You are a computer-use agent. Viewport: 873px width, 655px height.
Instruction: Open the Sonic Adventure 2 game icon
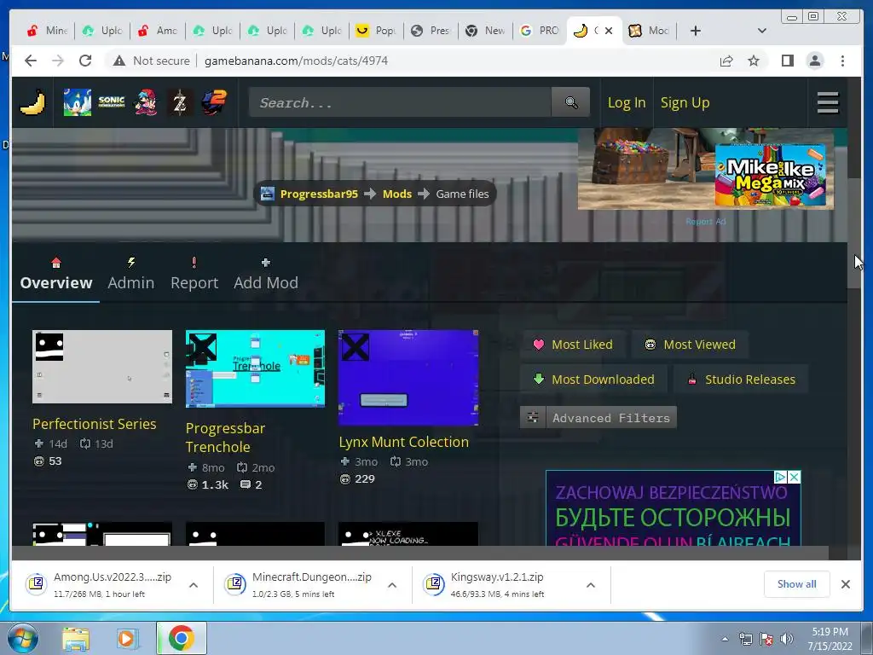(x=214, y=102)
